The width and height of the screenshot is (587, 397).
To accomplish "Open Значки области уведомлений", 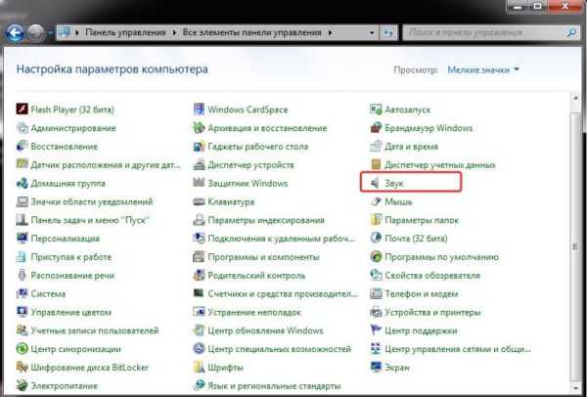I will 84,201.
